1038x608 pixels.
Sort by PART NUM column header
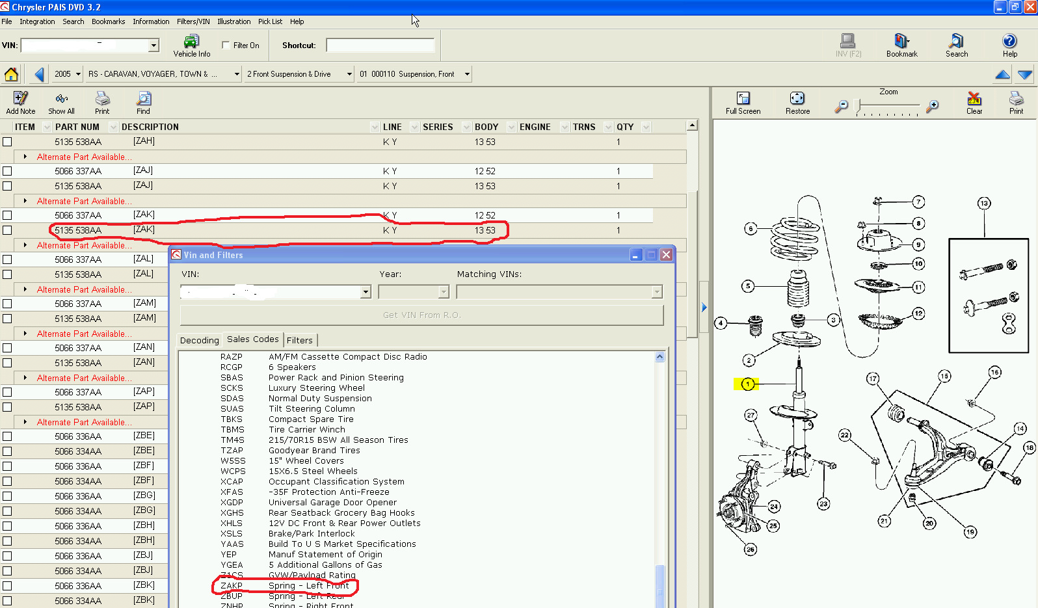77,127
